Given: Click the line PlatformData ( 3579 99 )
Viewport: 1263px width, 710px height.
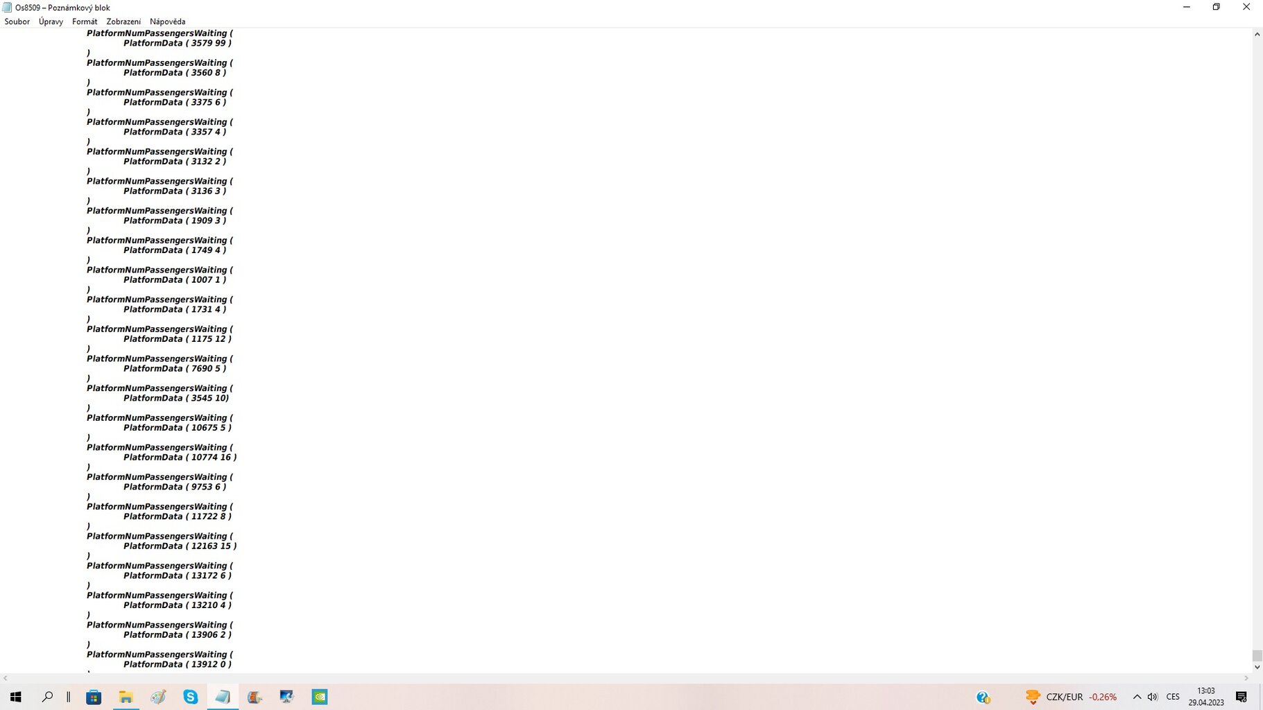Looking at the screenshot, I should (178, 43).
